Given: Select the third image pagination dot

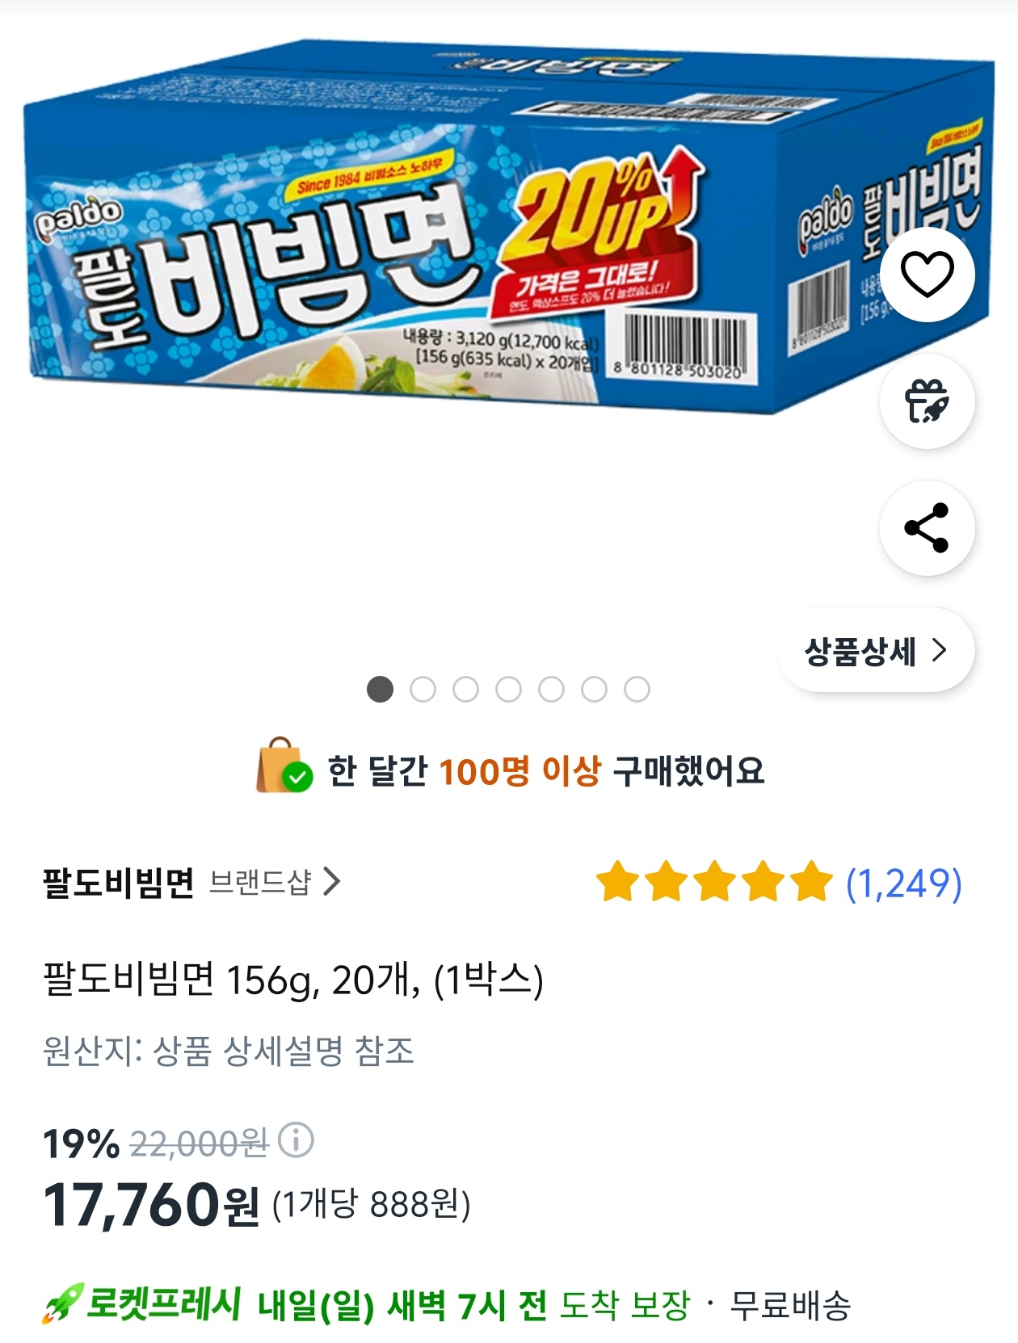Looking at the screenshot, I should (x=465, y=690).
